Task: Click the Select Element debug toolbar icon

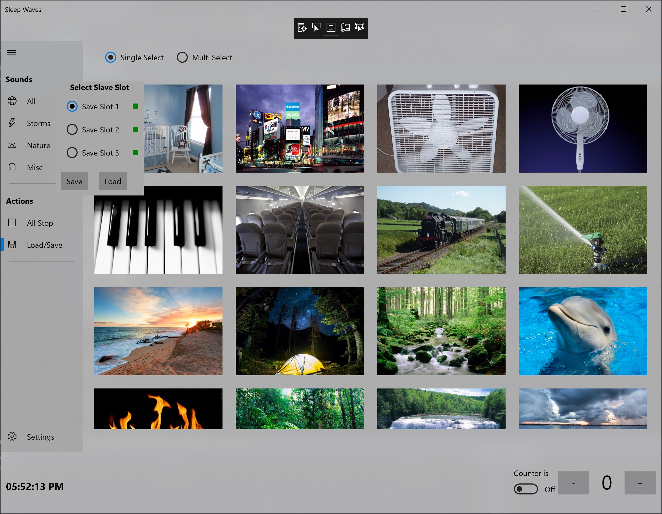Action: pos(316,28)
